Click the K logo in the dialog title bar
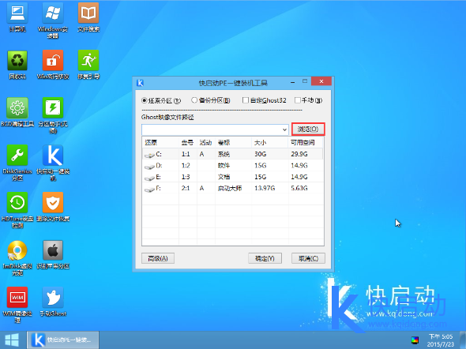The height and width of the screenshot is (349, 466). (x=140, y=83)
